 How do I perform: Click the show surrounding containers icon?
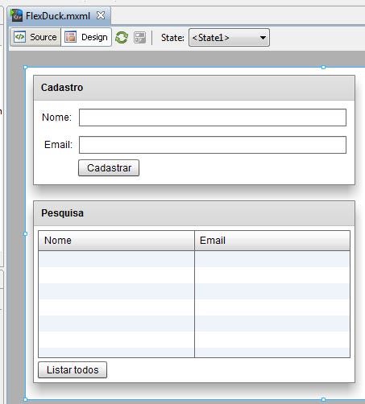click(x=139, y=37)
